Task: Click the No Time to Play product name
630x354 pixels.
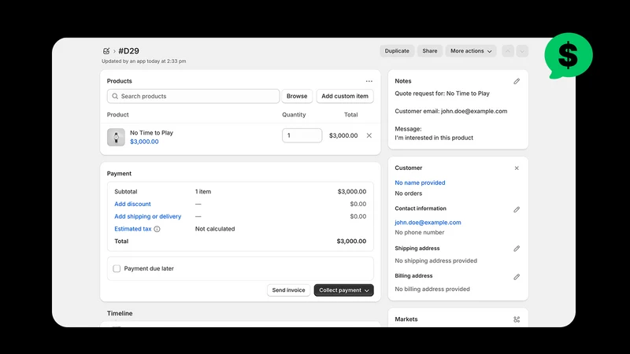Action: click(x=151, y=133)
